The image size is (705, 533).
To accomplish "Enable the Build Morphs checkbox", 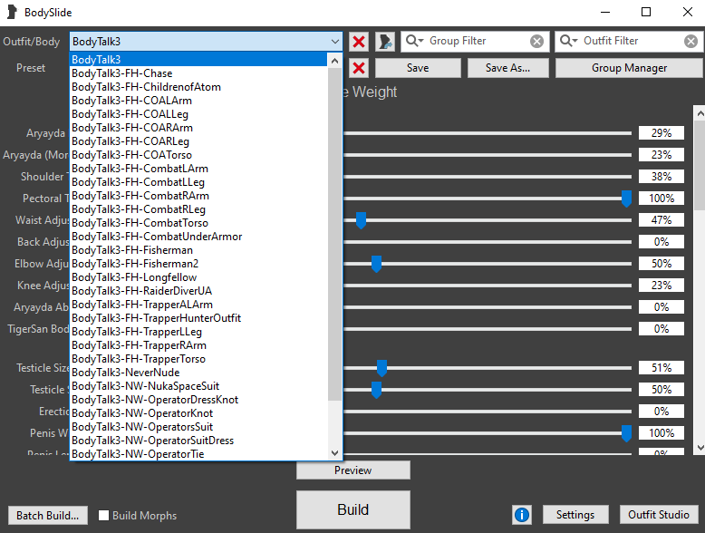I will click(x=104, y=515).
